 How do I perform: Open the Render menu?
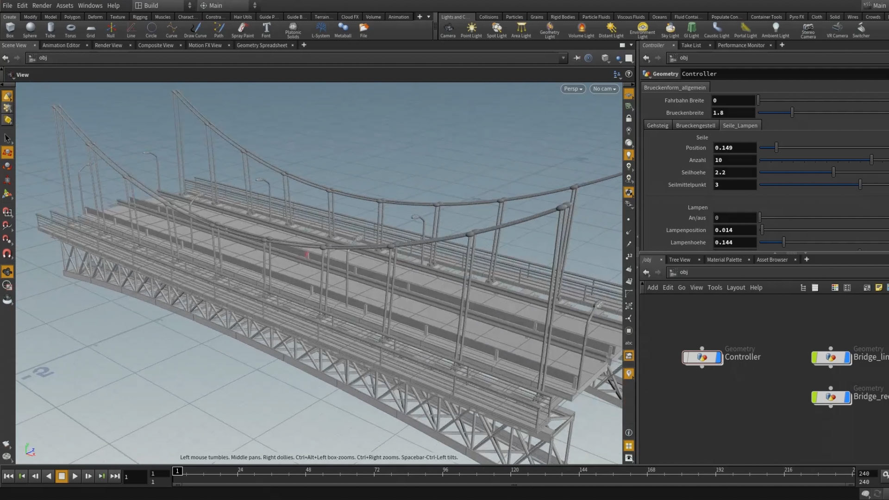(42, 6)
